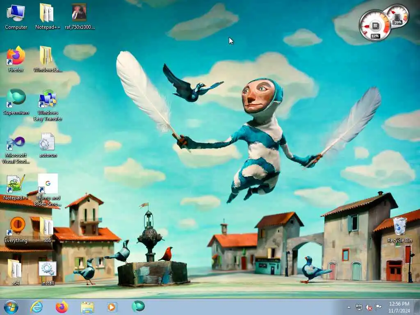This screenshot has width=420, height=315.
Task: Open the Windows Start menu
Action: tap(11, 307)
